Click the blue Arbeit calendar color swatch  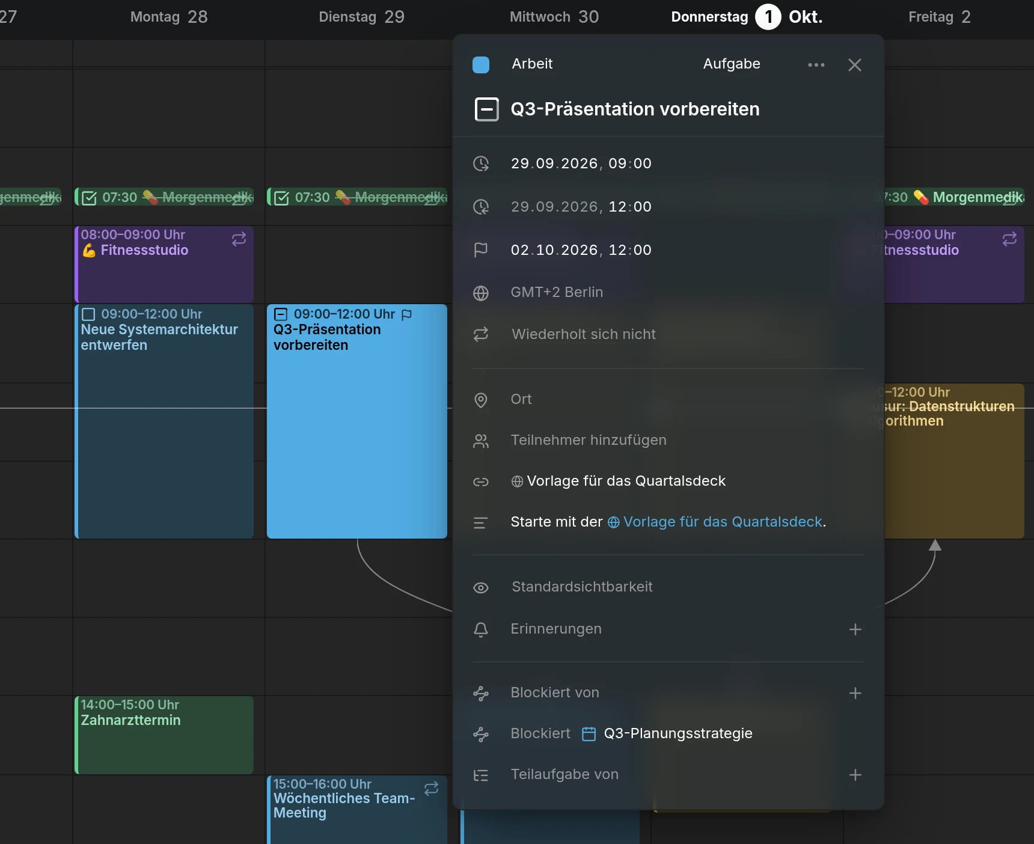point(481,64)
